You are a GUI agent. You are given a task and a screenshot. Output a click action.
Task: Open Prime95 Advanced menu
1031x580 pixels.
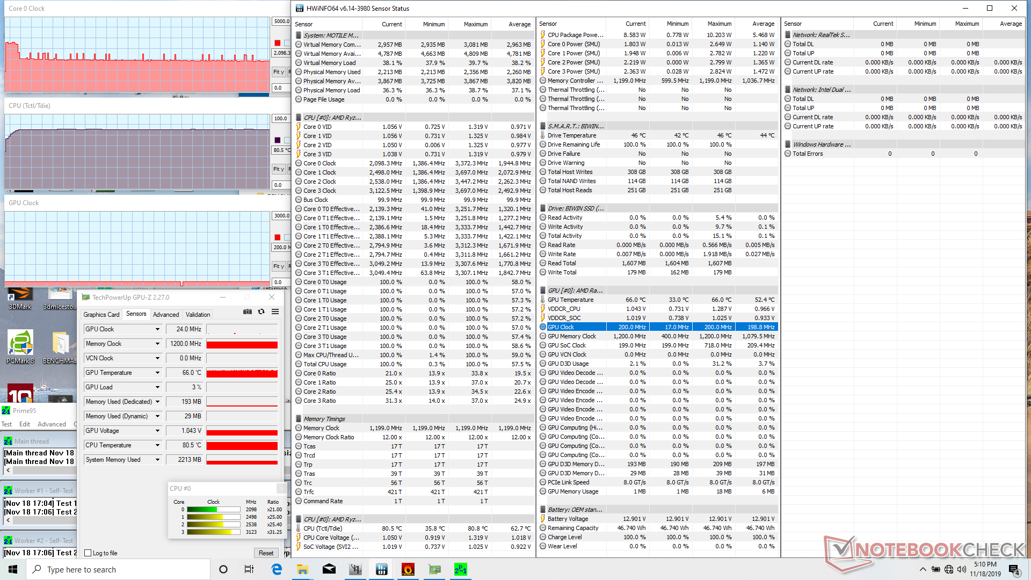(x=52, y=424)
